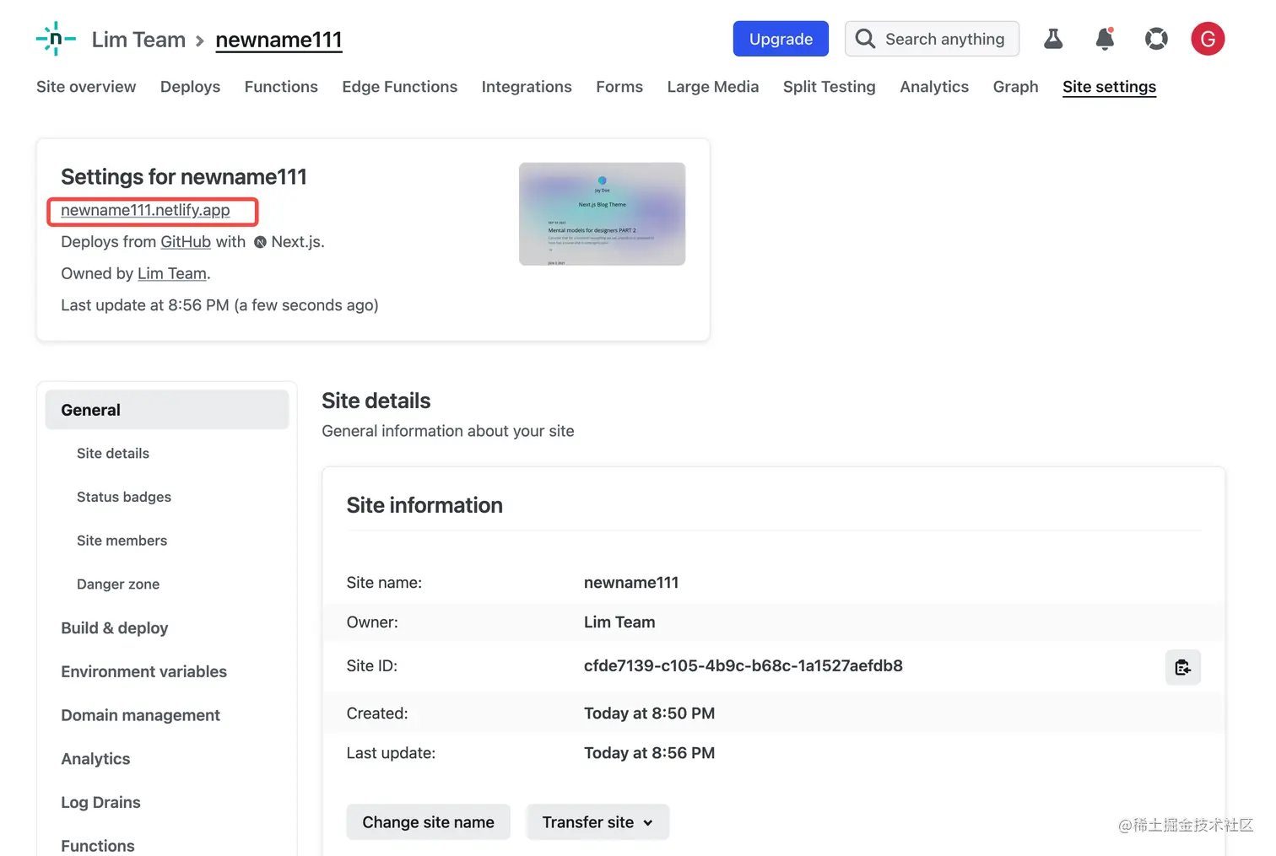This screenshot has width=1276, height=856.
Task: Open Integrations tab
Action: [x=527, y=87]
